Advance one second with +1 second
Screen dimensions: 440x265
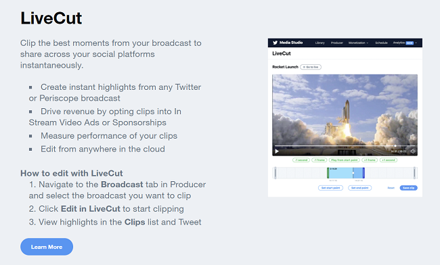(389, 160)
